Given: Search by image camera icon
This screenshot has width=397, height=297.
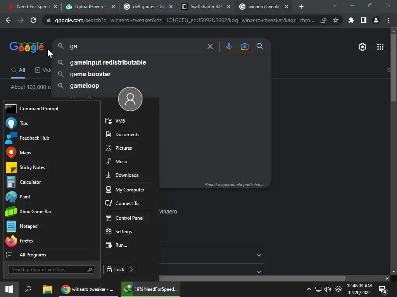Looking at the screenshot, I should click(x=245, y=46).
